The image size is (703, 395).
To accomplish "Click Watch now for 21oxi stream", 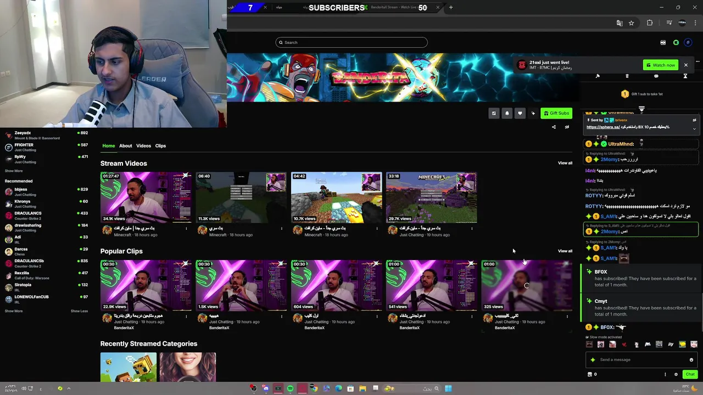I will point(661,65).
